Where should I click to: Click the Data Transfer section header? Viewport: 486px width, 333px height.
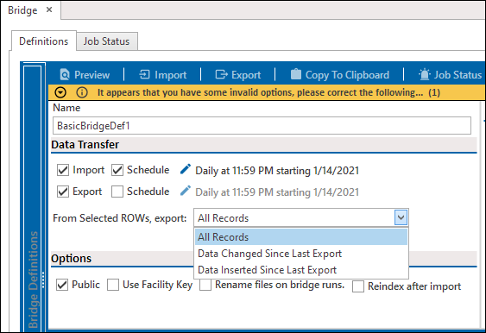[x=264, y=145]
